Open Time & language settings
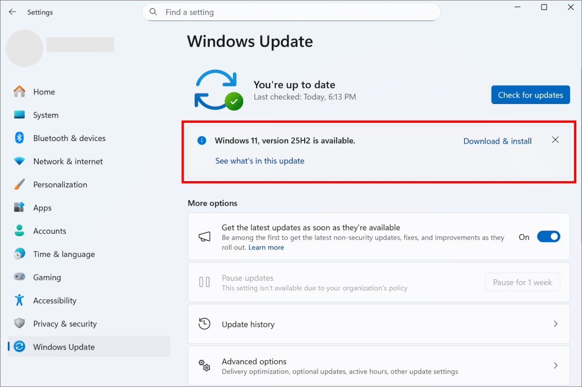The width and height of the screenshot is (582, 387). click(x=19, y=254)
